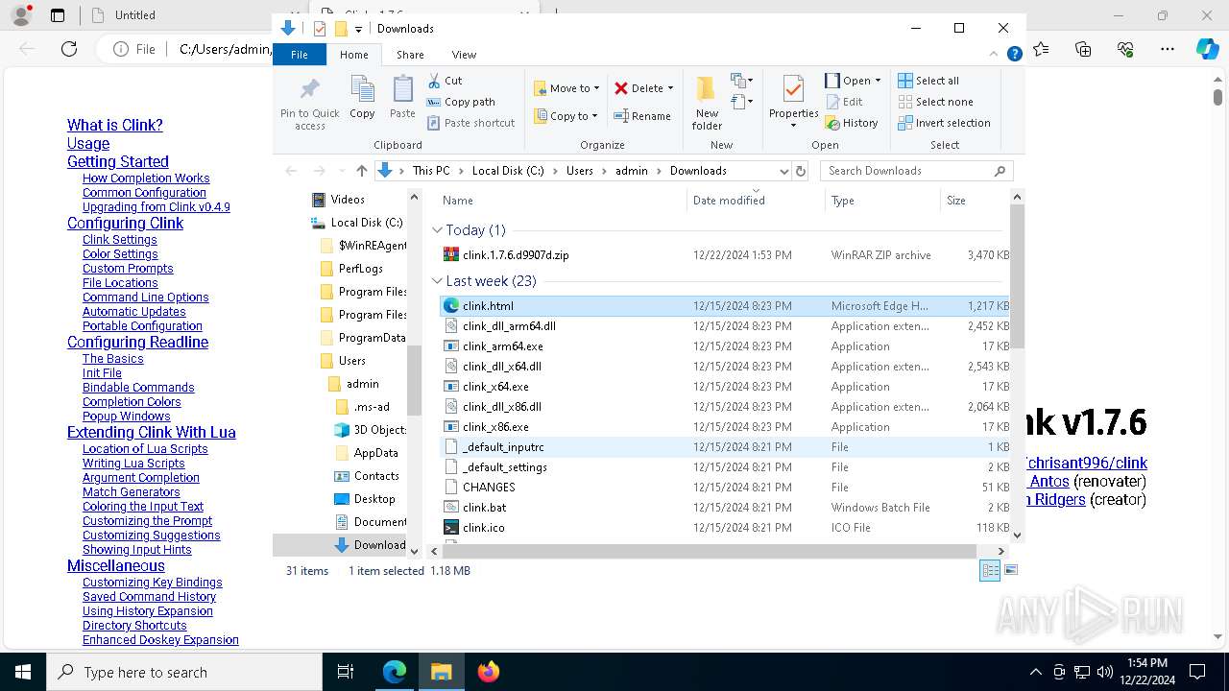Switch to details view button
This screenshot has height=691, width=1229.
989,570
